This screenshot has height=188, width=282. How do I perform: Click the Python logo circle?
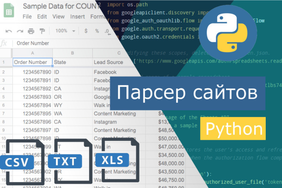tap(228, 34)
